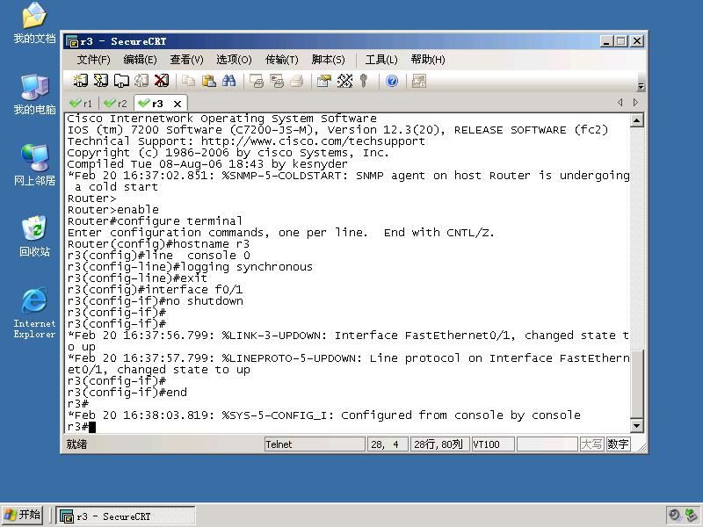703x527 pixels.
Task: Click the 就绪 status text
Action: pos(76,444)
